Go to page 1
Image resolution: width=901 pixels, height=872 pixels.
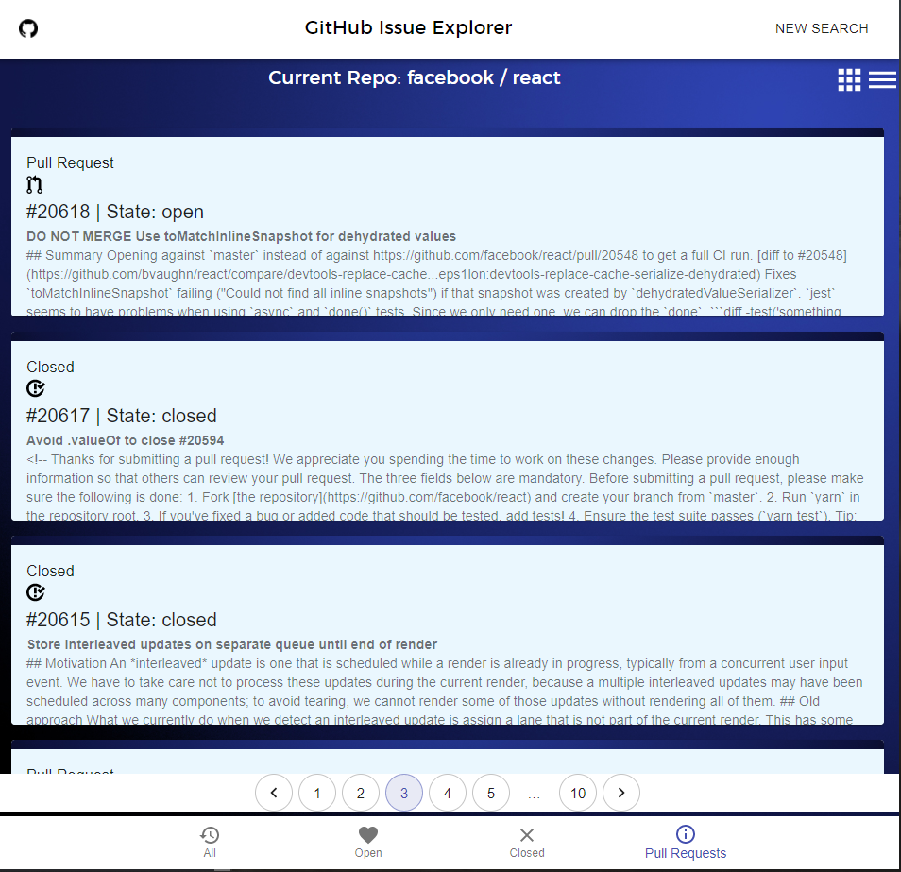coord(317,793)
